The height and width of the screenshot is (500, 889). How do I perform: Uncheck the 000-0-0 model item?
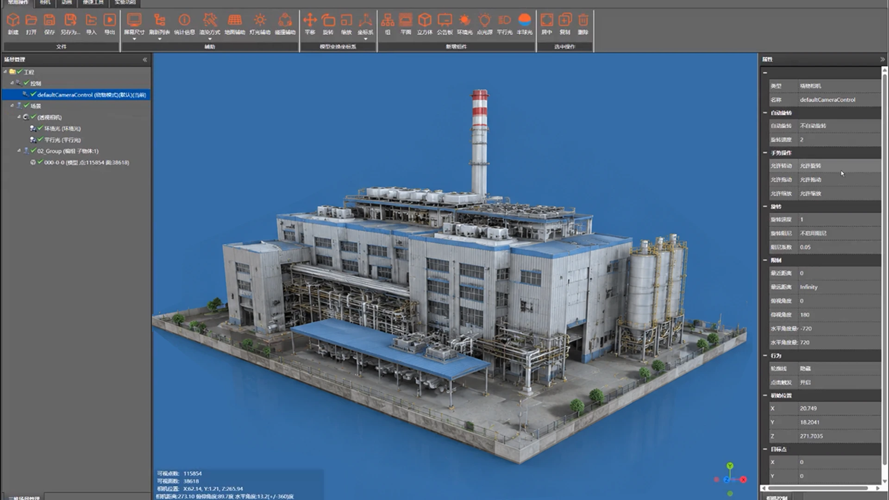pos(40,162)
